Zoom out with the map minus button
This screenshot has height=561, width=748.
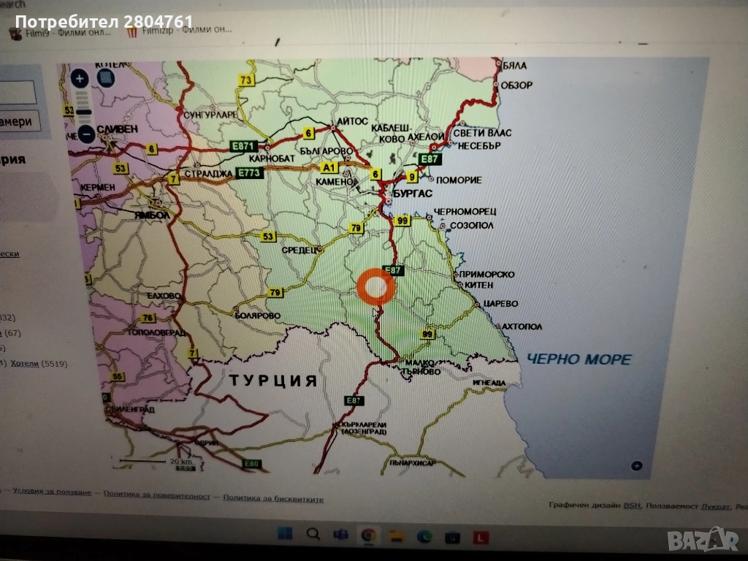pos(86,134)
